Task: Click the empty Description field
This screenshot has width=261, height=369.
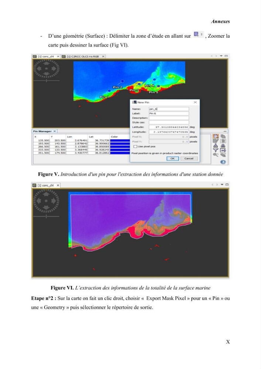Action: [169, 118]
